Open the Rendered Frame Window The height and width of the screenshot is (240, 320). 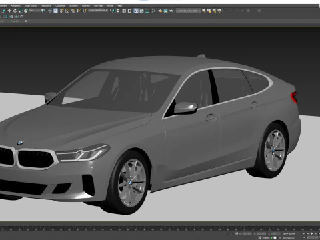click(x=166, y=11)
